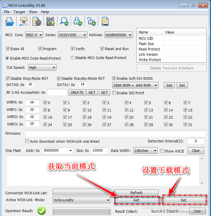Image resolution: width=211 pixels, height=216 pixels.
Task: Enable Auto download when WCH-Link was linked
Action: 27,141
